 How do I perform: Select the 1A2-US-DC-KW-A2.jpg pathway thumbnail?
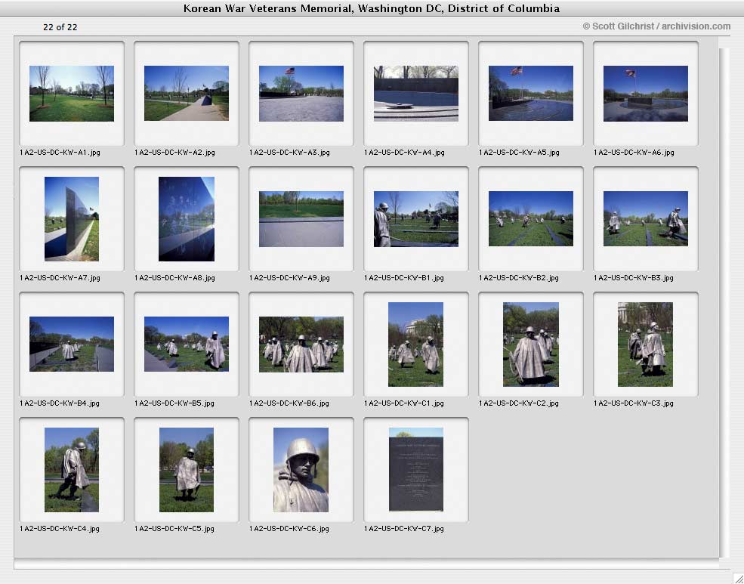click(187, 94)
